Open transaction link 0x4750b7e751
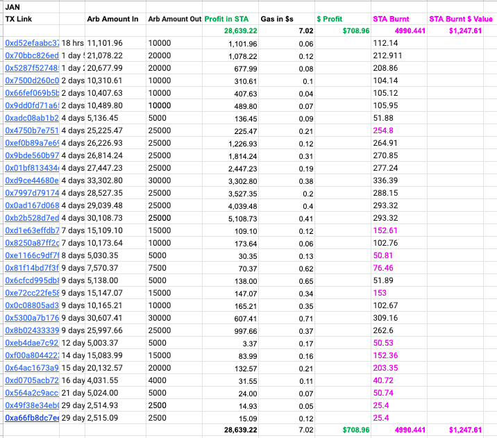497x438 pixels. click(x=32, y=130)
